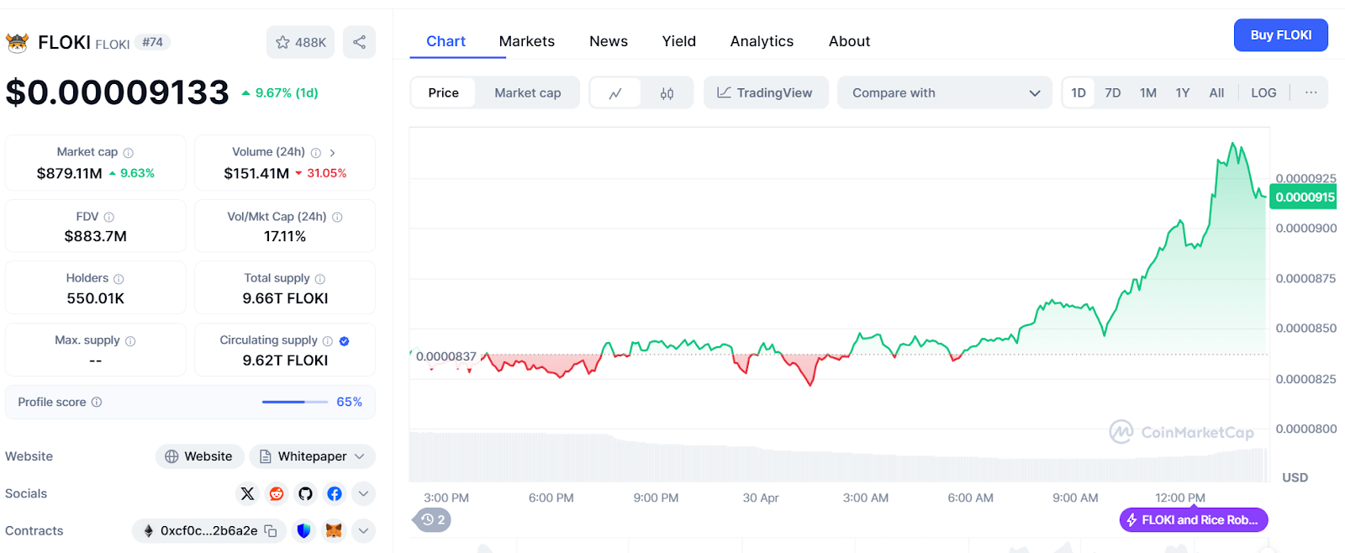Open the three-dots chart options menu
This screenshot has height=553, width=1345.
(1311, 92)
